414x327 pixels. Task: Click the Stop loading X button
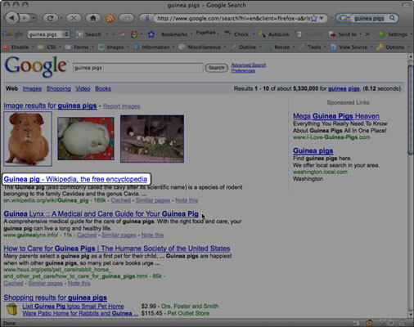(x=74, y=18)
